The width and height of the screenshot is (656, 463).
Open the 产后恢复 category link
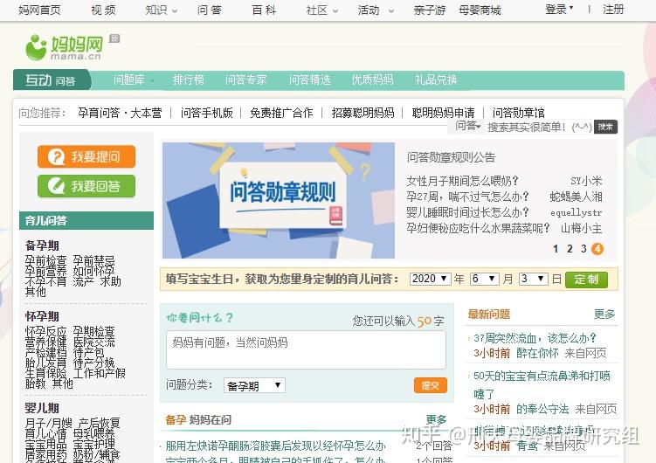coord(100,424)
